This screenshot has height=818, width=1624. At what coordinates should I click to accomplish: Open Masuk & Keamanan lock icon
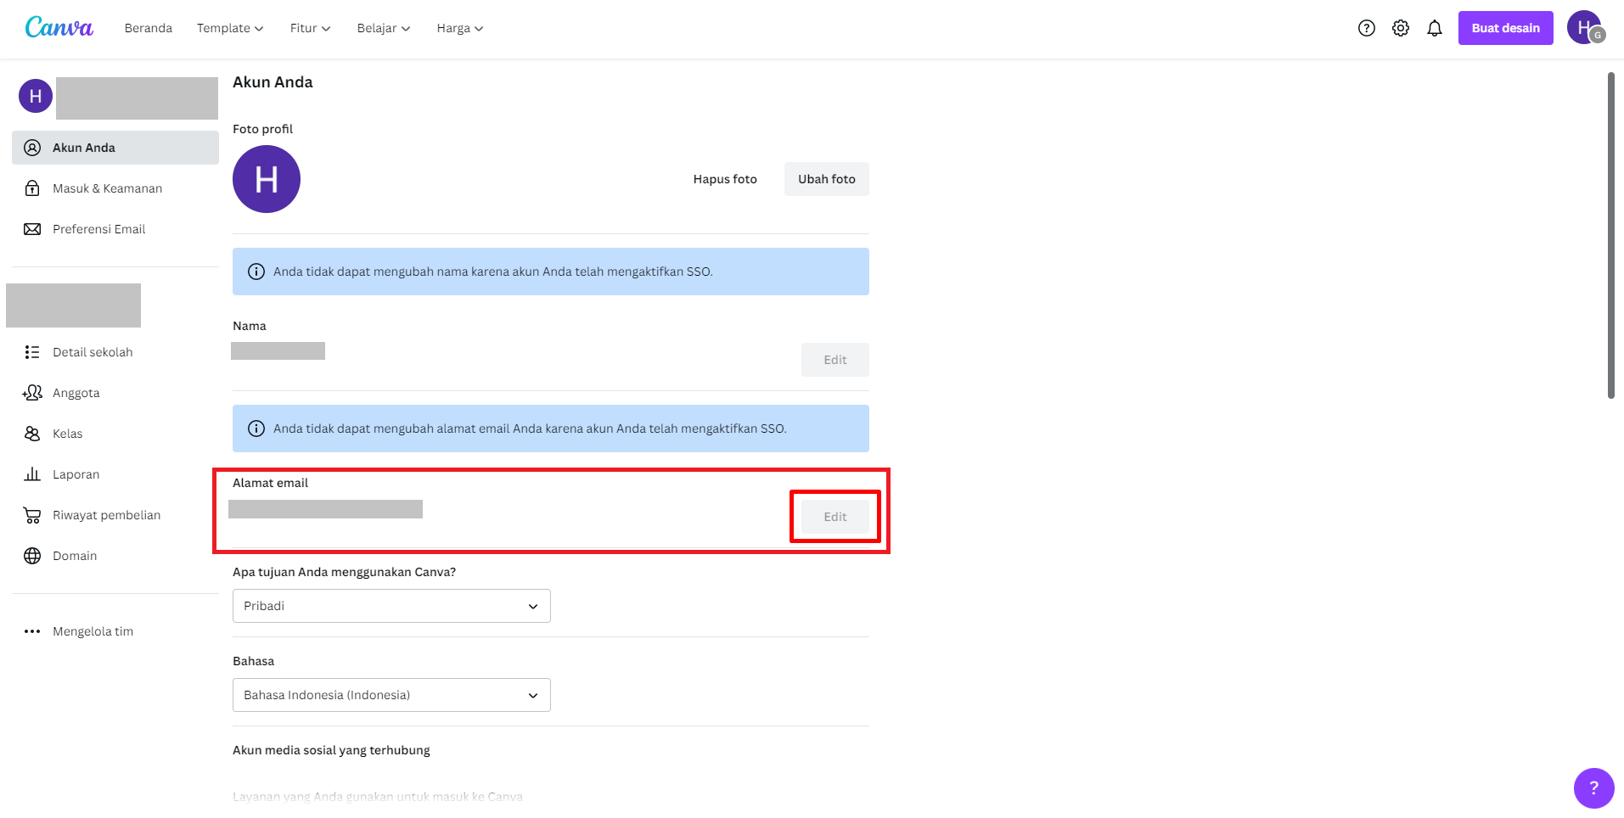click(x=32, y=188)
